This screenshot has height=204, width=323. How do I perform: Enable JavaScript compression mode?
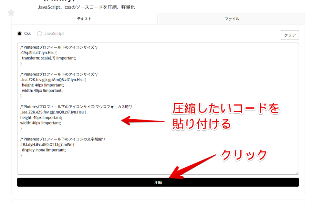(39, 34)
